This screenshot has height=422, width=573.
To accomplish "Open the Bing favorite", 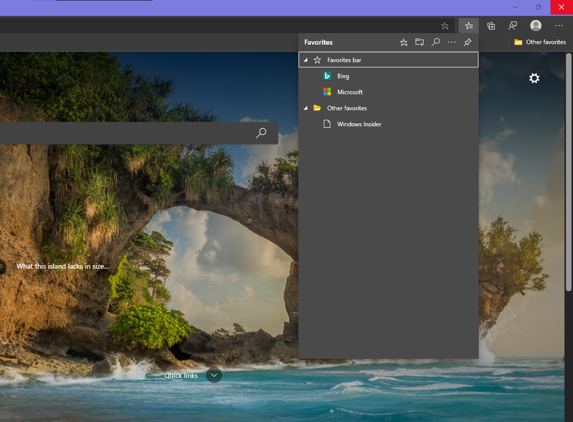I will (x=343, y=76).
